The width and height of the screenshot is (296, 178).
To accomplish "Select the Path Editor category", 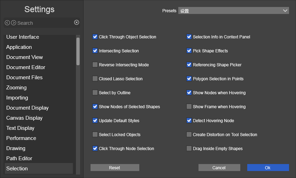I will point(19,158).
